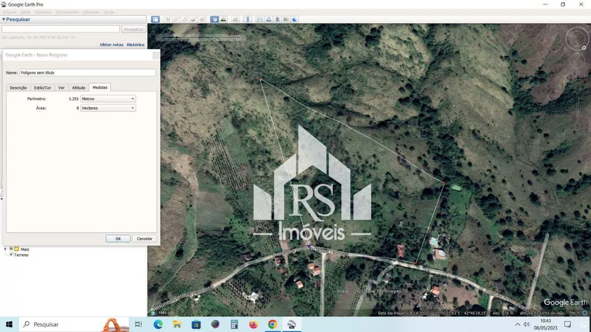Open the Arquivo menu
This screenshot has width=591, height=332.
click(9, 12)
